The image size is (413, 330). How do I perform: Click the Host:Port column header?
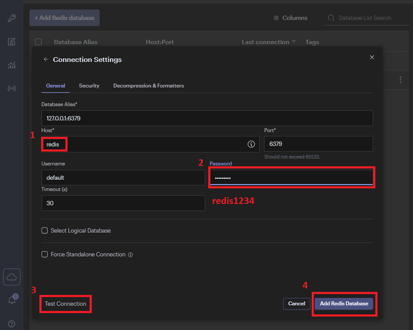coord(160,42)
